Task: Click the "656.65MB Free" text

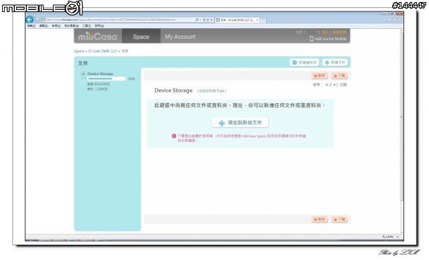Action: [212, 90]
